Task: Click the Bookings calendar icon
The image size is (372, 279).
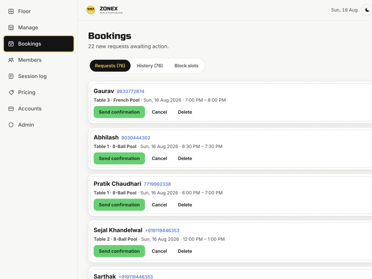Action: [x=11, y=44]
